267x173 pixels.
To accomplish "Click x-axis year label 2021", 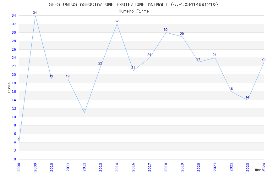I will pos(215,167).
